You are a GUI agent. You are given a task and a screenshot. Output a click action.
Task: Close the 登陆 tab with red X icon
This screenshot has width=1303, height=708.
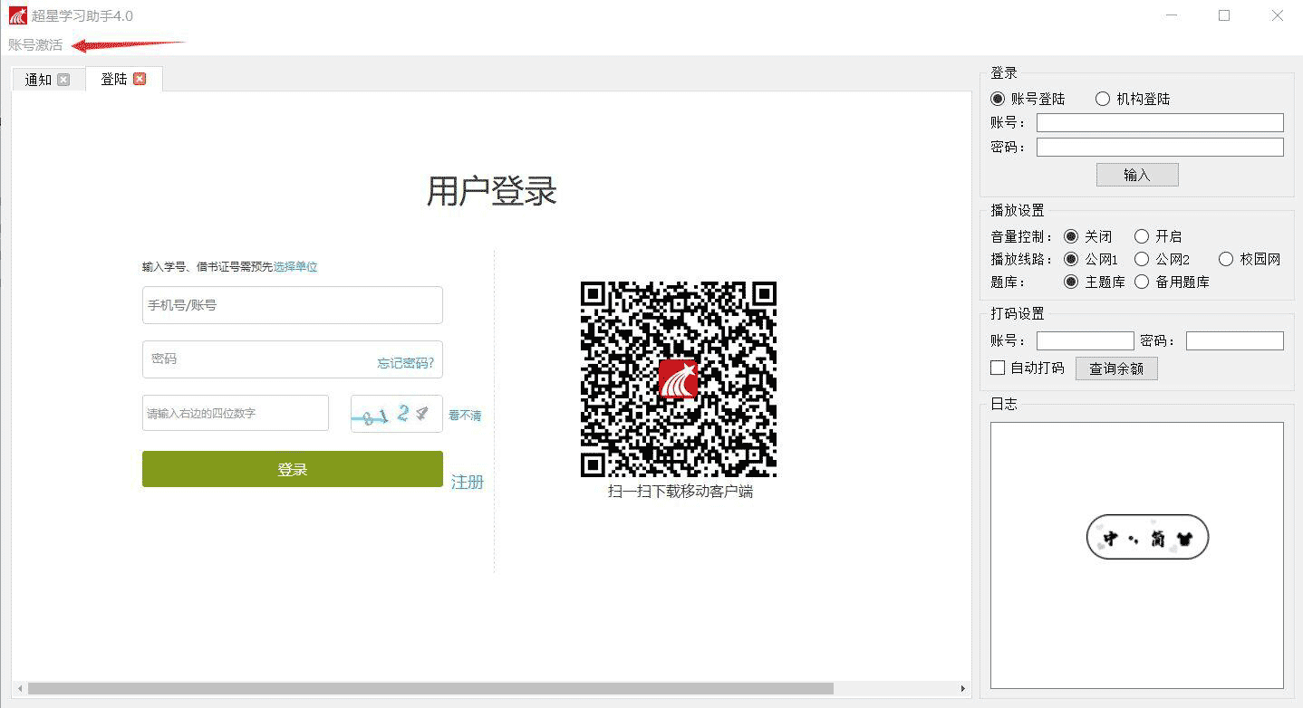[140, 79]
